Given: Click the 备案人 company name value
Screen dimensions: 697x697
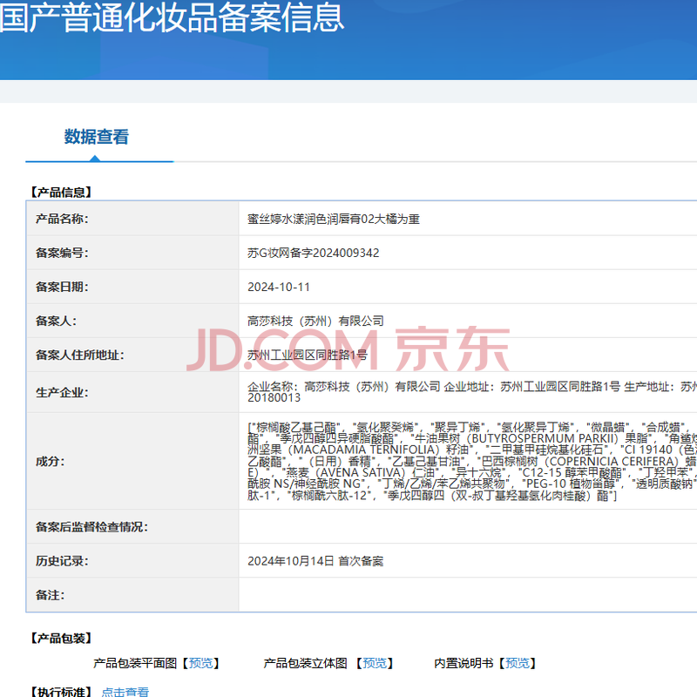Looking at the screenshot, I should 315,321.
